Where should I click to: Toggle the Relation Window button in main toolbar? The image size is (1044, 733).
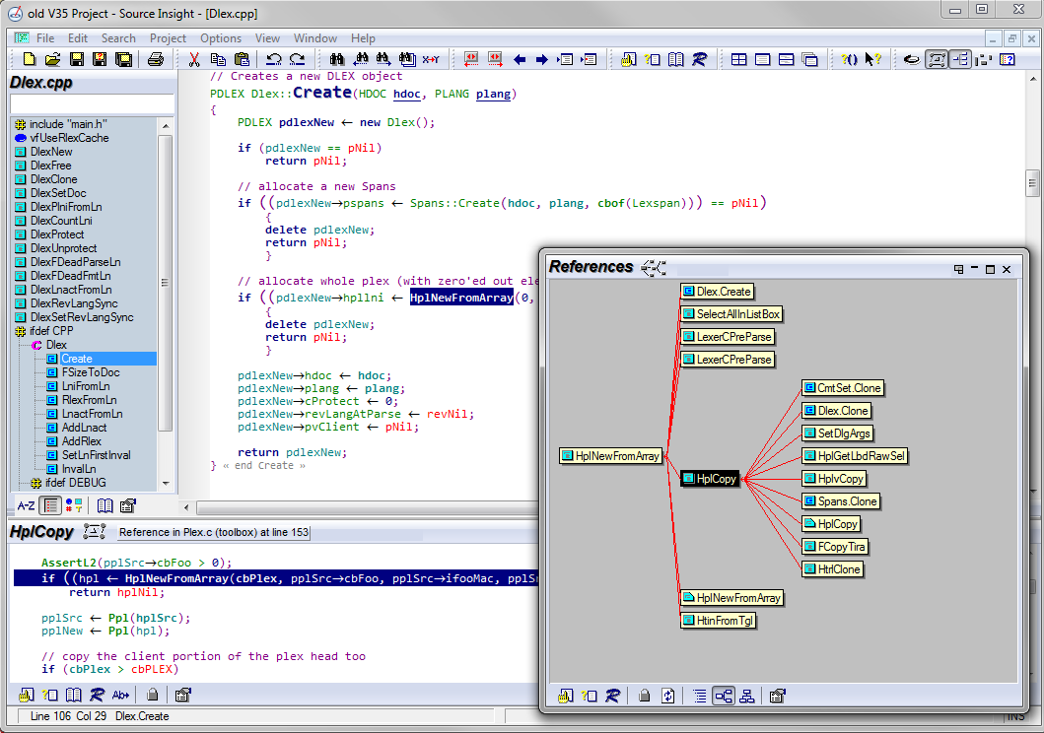point(937,59)
